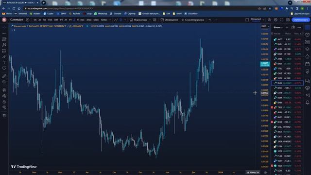
Task: Open notifications bell icon in right sidebar
Action: [x=308, y=103]
